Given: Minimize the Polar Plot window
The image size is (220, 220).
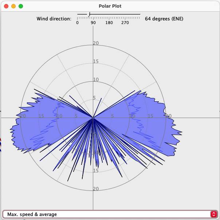Looking at the screenshot, I should tap(13, 6).
